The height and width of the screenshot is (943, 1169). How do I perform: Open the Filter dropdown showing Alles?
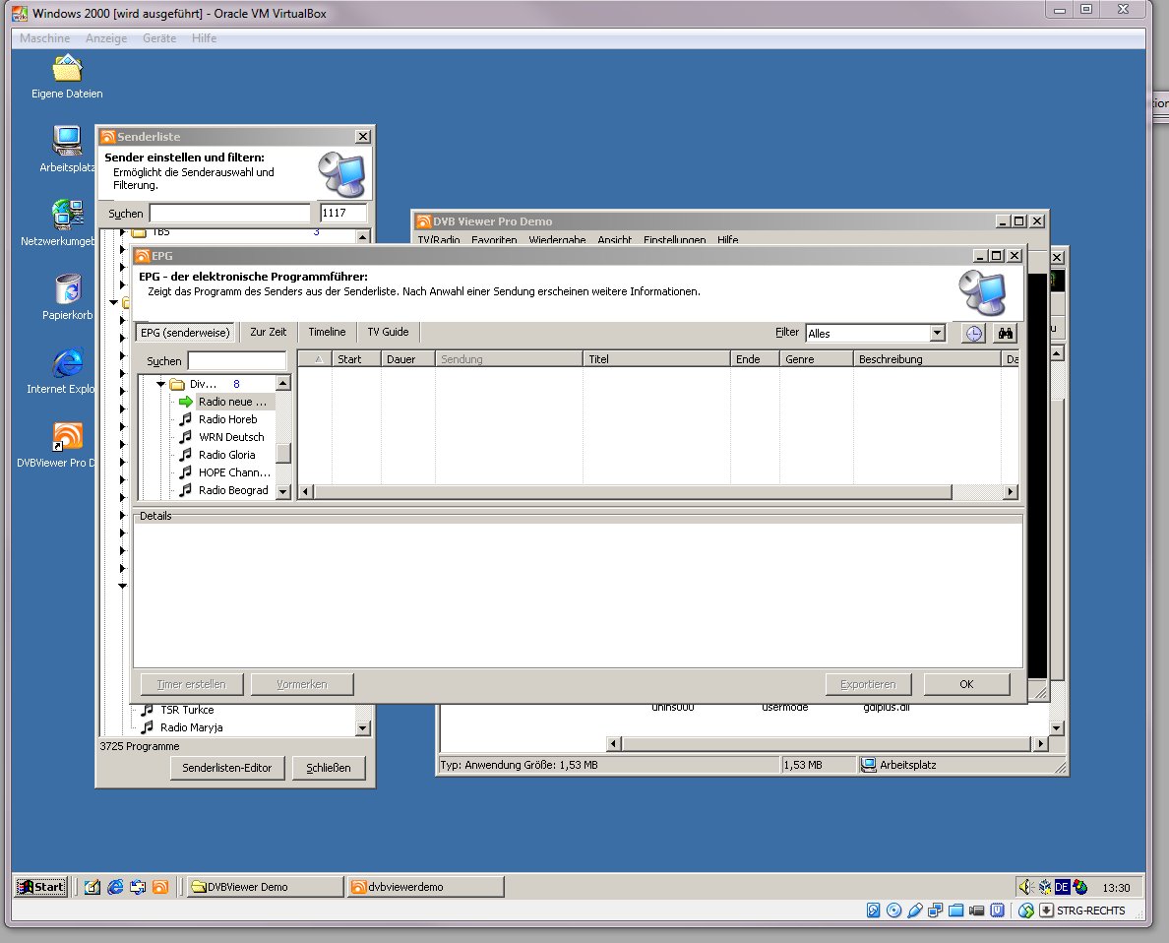click(937, 334)
